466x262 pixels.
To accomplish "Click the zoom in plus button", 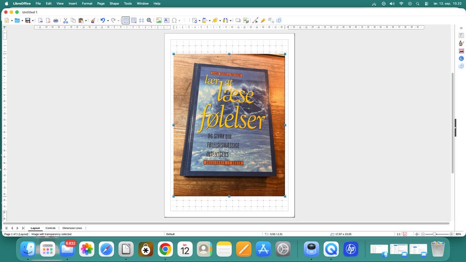I will click(451, 234).
